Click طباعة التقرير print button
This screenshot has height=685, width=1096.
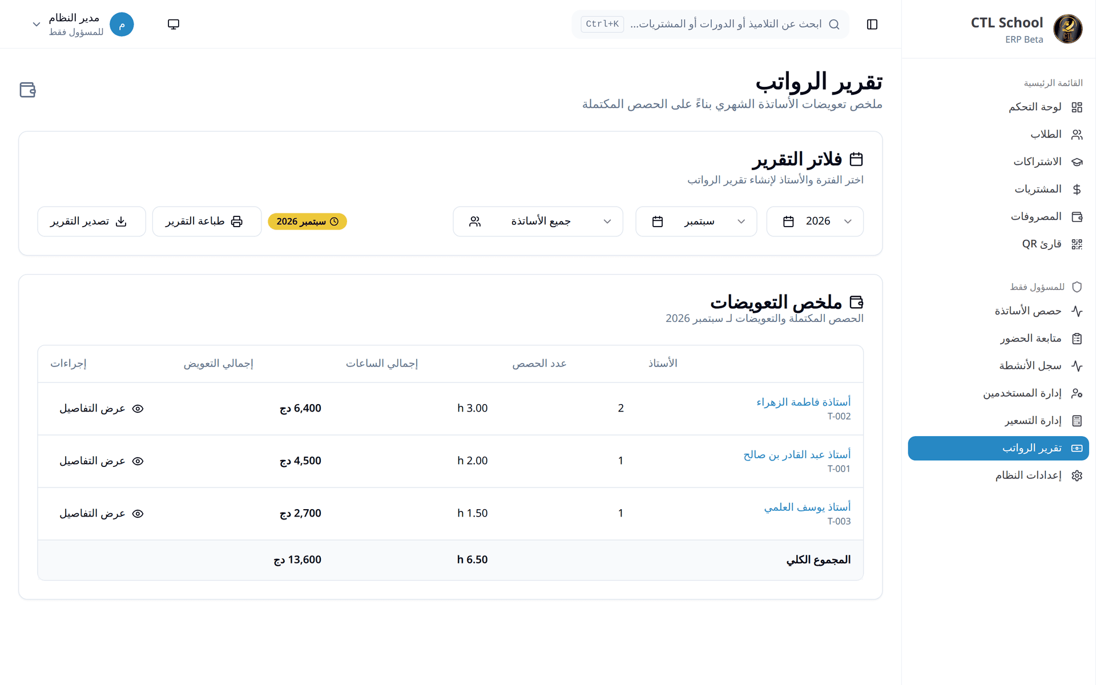(207, 221)
